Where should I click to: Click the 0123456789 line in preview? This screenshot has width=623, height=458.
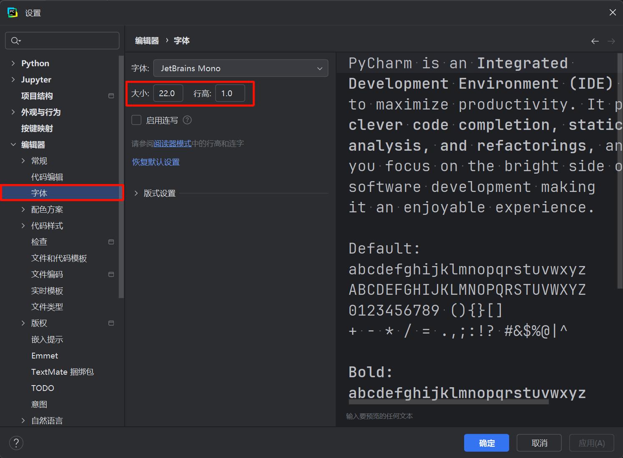(426, 310)
